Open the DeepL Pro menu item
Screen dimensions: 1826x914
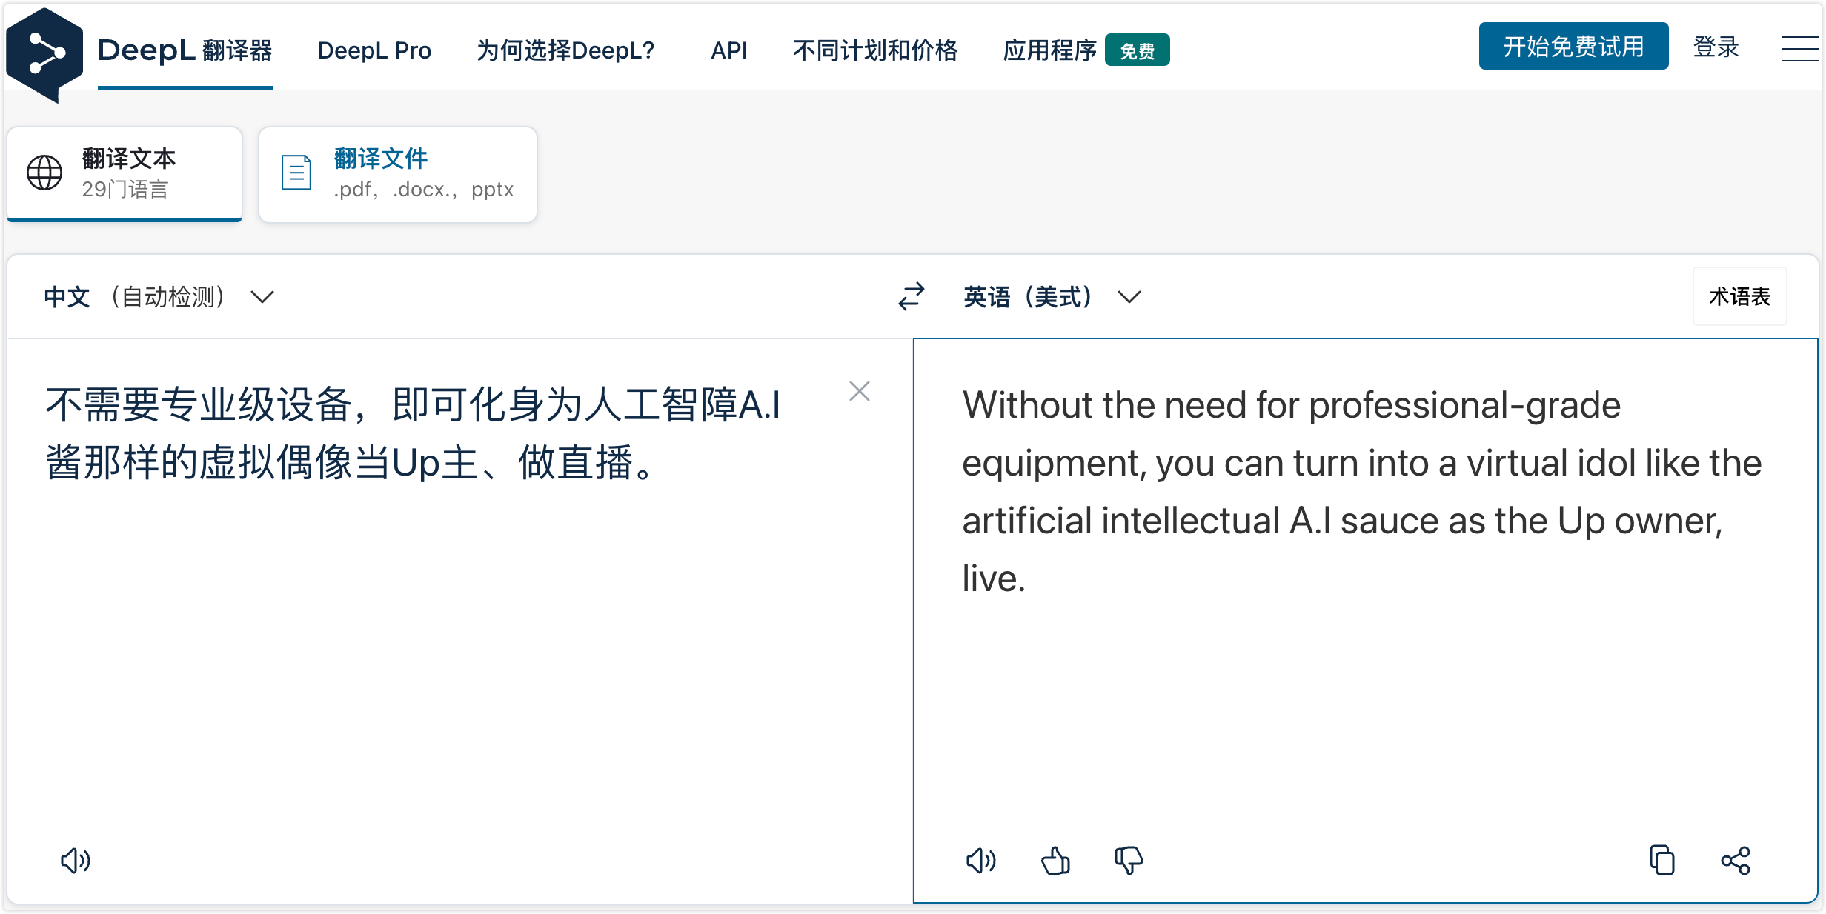click(374, 50)
